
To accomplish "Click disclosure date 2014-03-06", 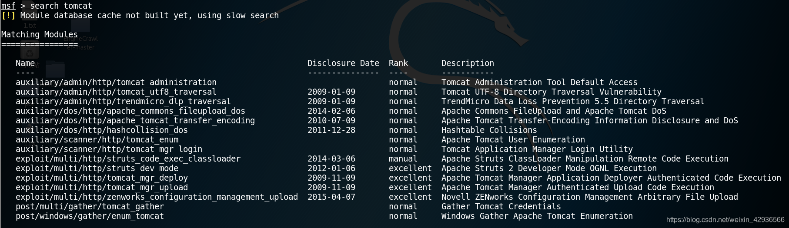I will coord(331,159).
